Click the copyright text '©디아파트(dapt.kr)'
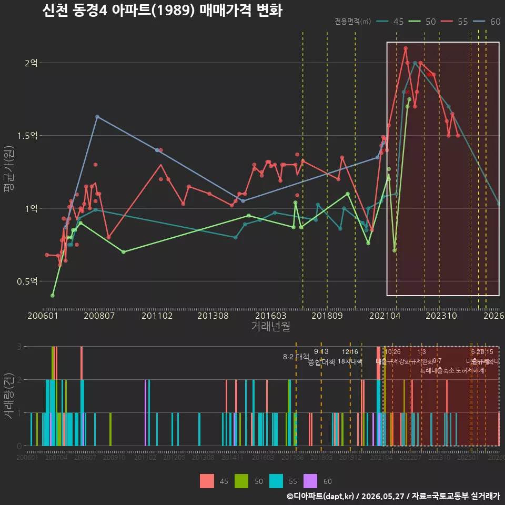The image size is (505, 505). pos(320,496)
